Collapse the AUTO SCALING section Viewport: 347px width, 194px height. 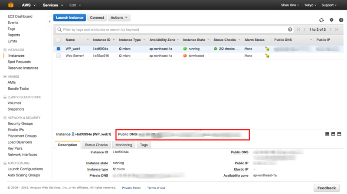point(5,163)
